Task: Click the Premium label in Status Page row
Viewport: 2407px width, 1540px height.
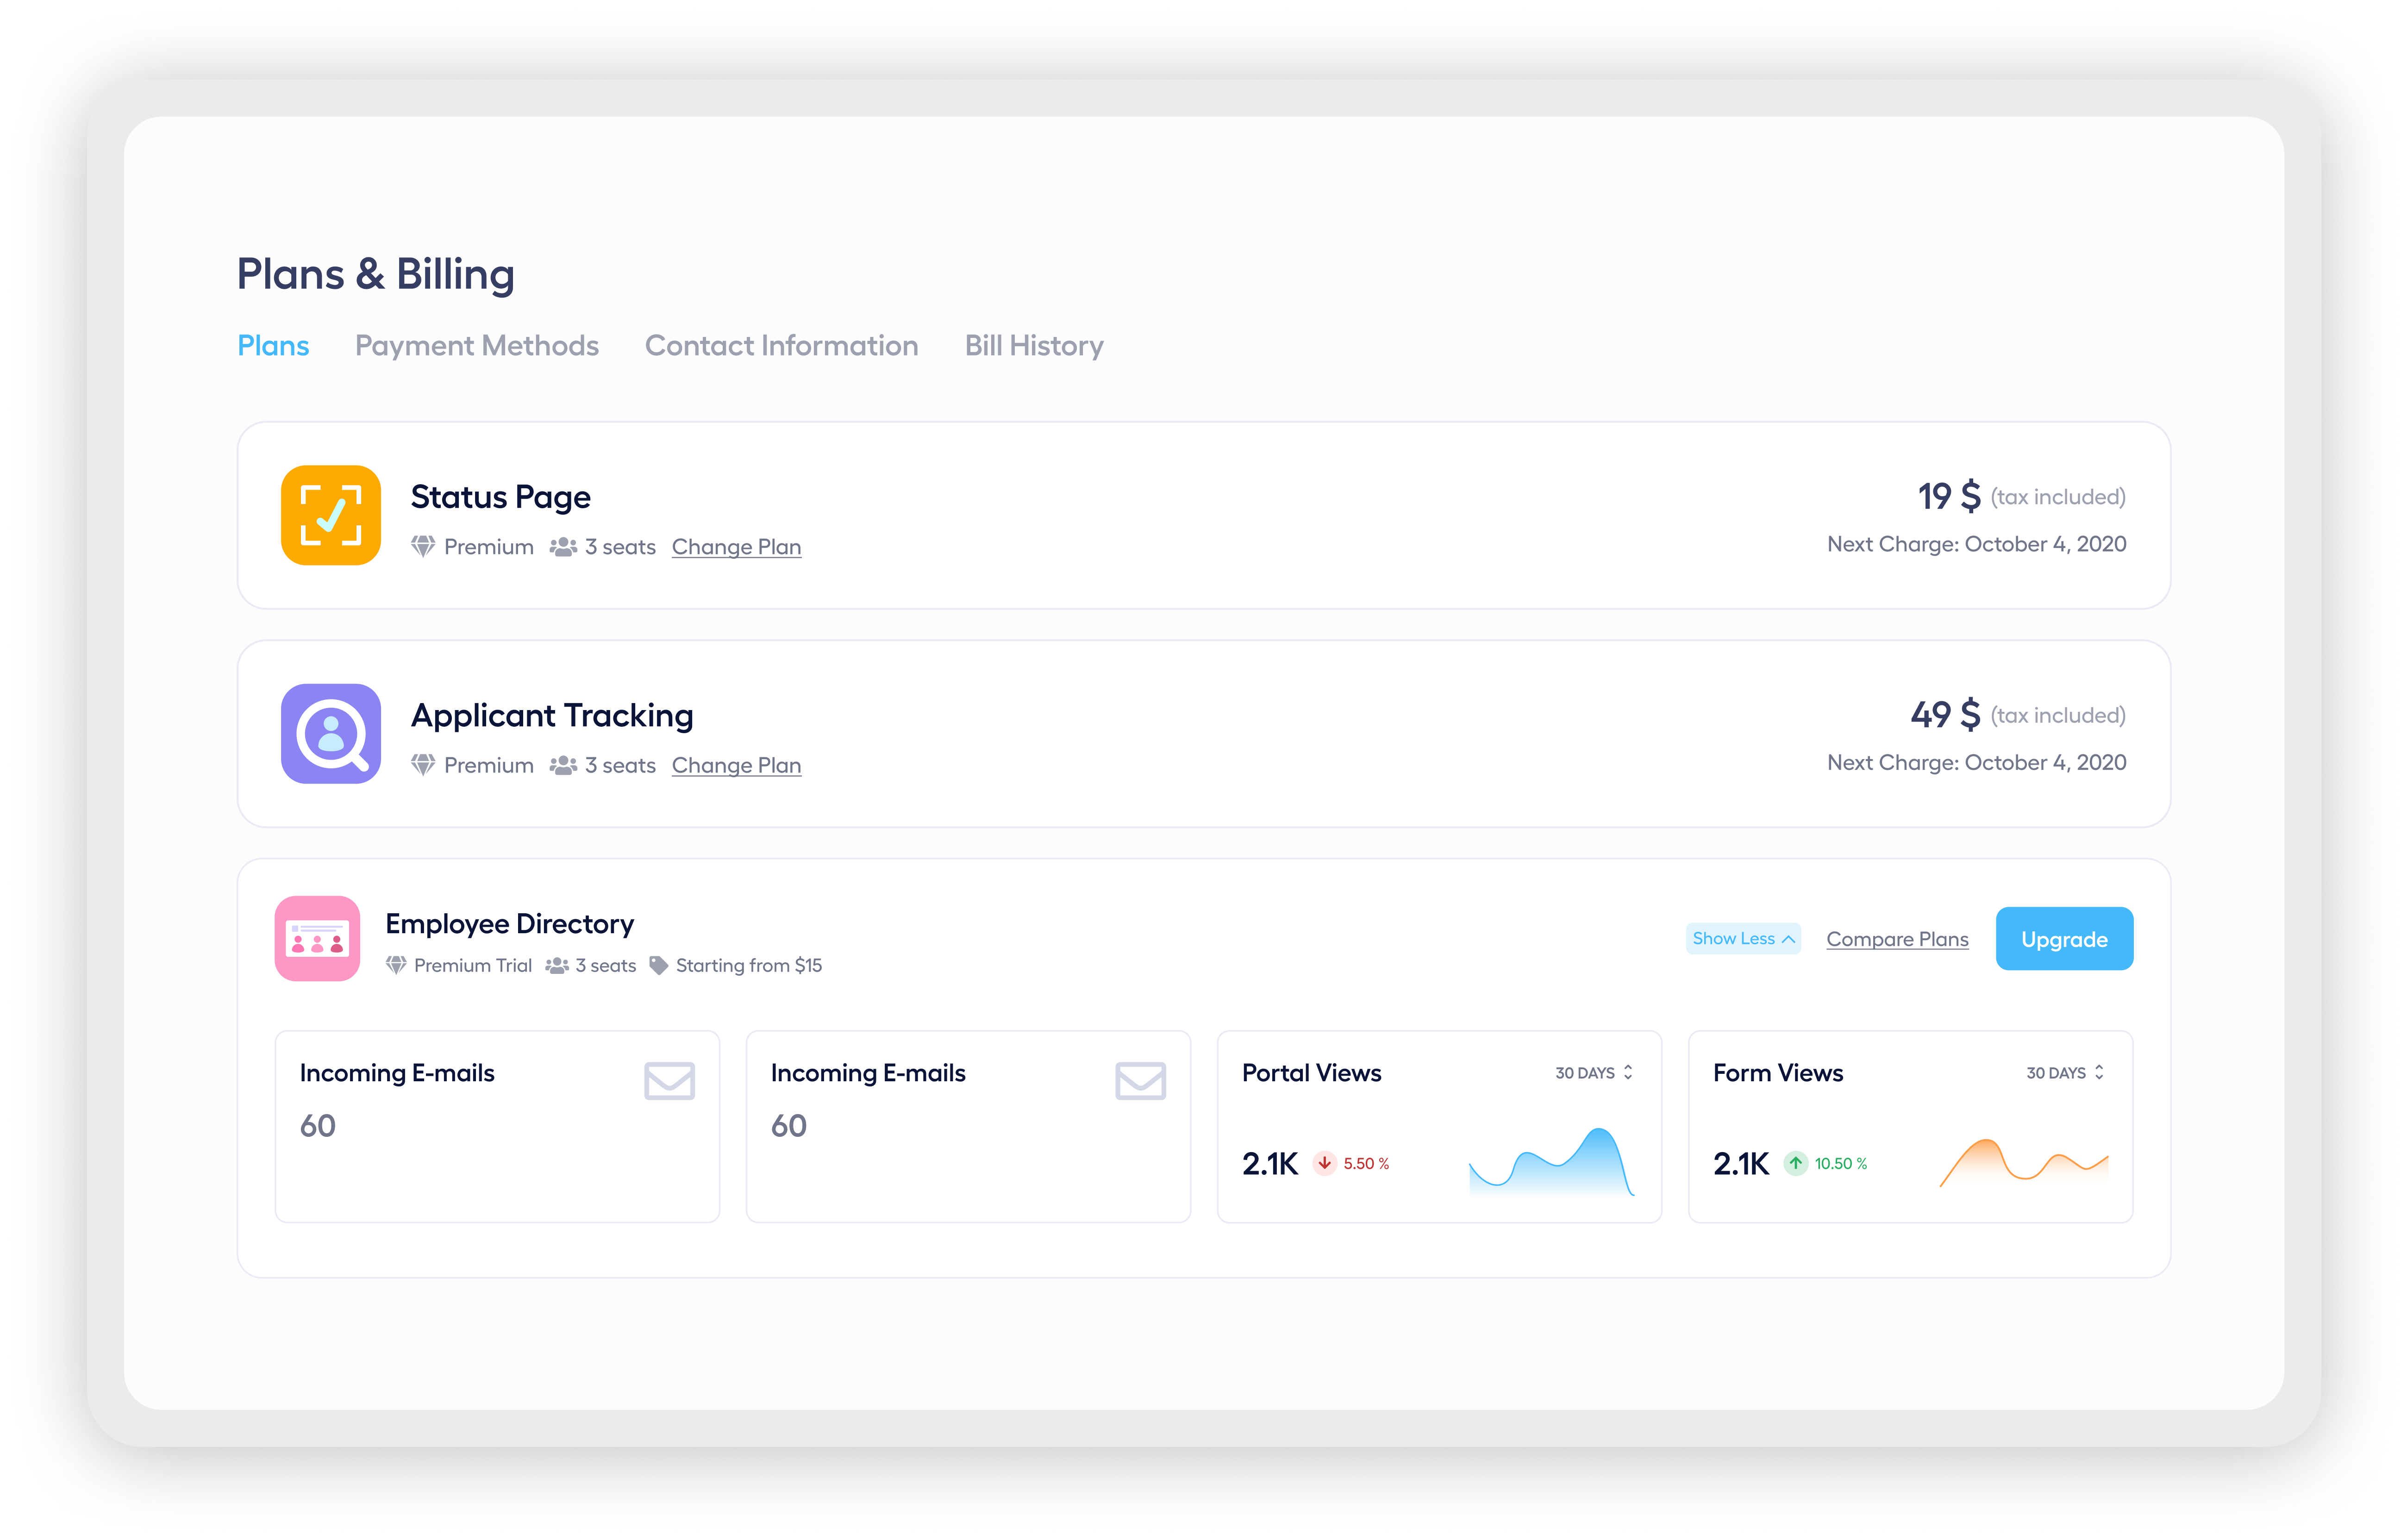Action: pyautogui.click(x=488, y=547)
